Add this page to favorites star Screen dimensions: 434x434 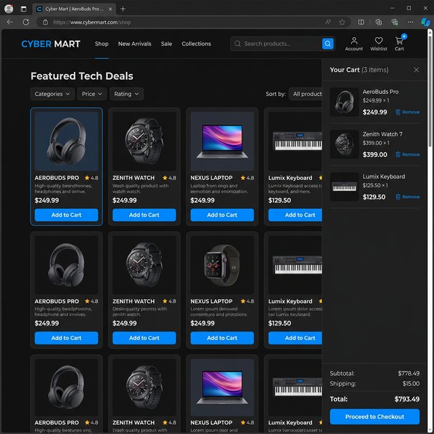click(342, 22)
